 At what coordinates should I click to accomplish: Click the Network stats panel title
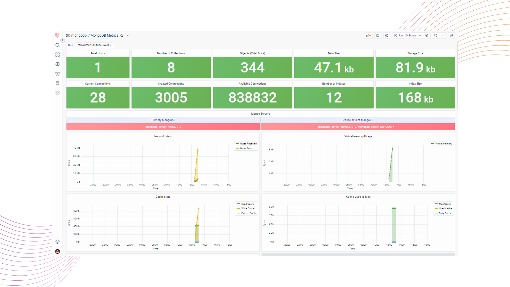[163, 136]
